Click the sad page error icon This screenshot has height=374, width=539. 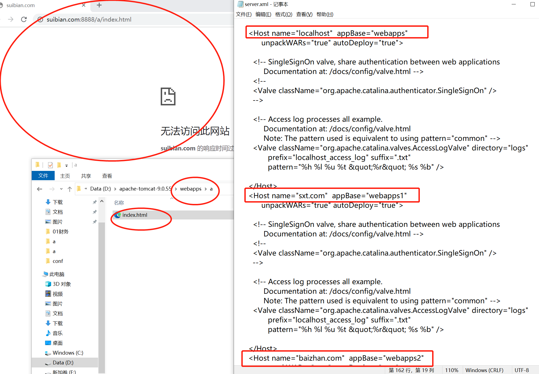[168, 96]
